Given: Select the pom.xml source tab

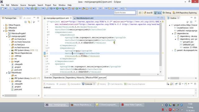Looking at the screenshot, I should [102, 77].
